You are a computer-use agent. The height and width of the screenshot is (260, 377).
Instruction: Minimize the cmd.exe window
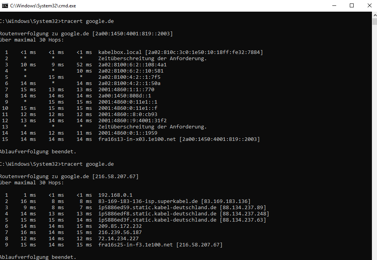click(x=334, y=5)
